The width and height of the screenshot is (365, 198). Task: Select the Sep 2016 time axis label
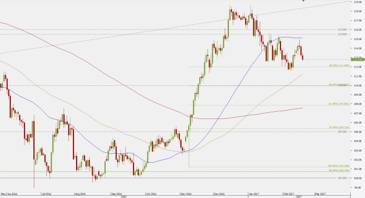(x=116, y=194)
